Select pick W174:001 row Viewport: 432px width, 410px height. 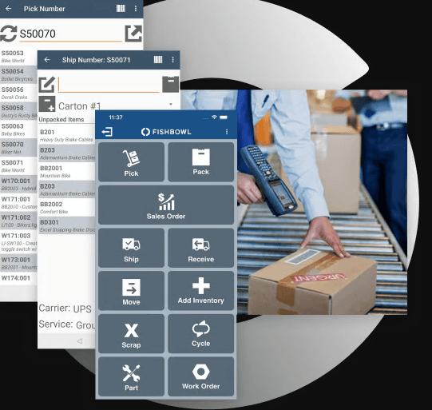tap(18, 278)
